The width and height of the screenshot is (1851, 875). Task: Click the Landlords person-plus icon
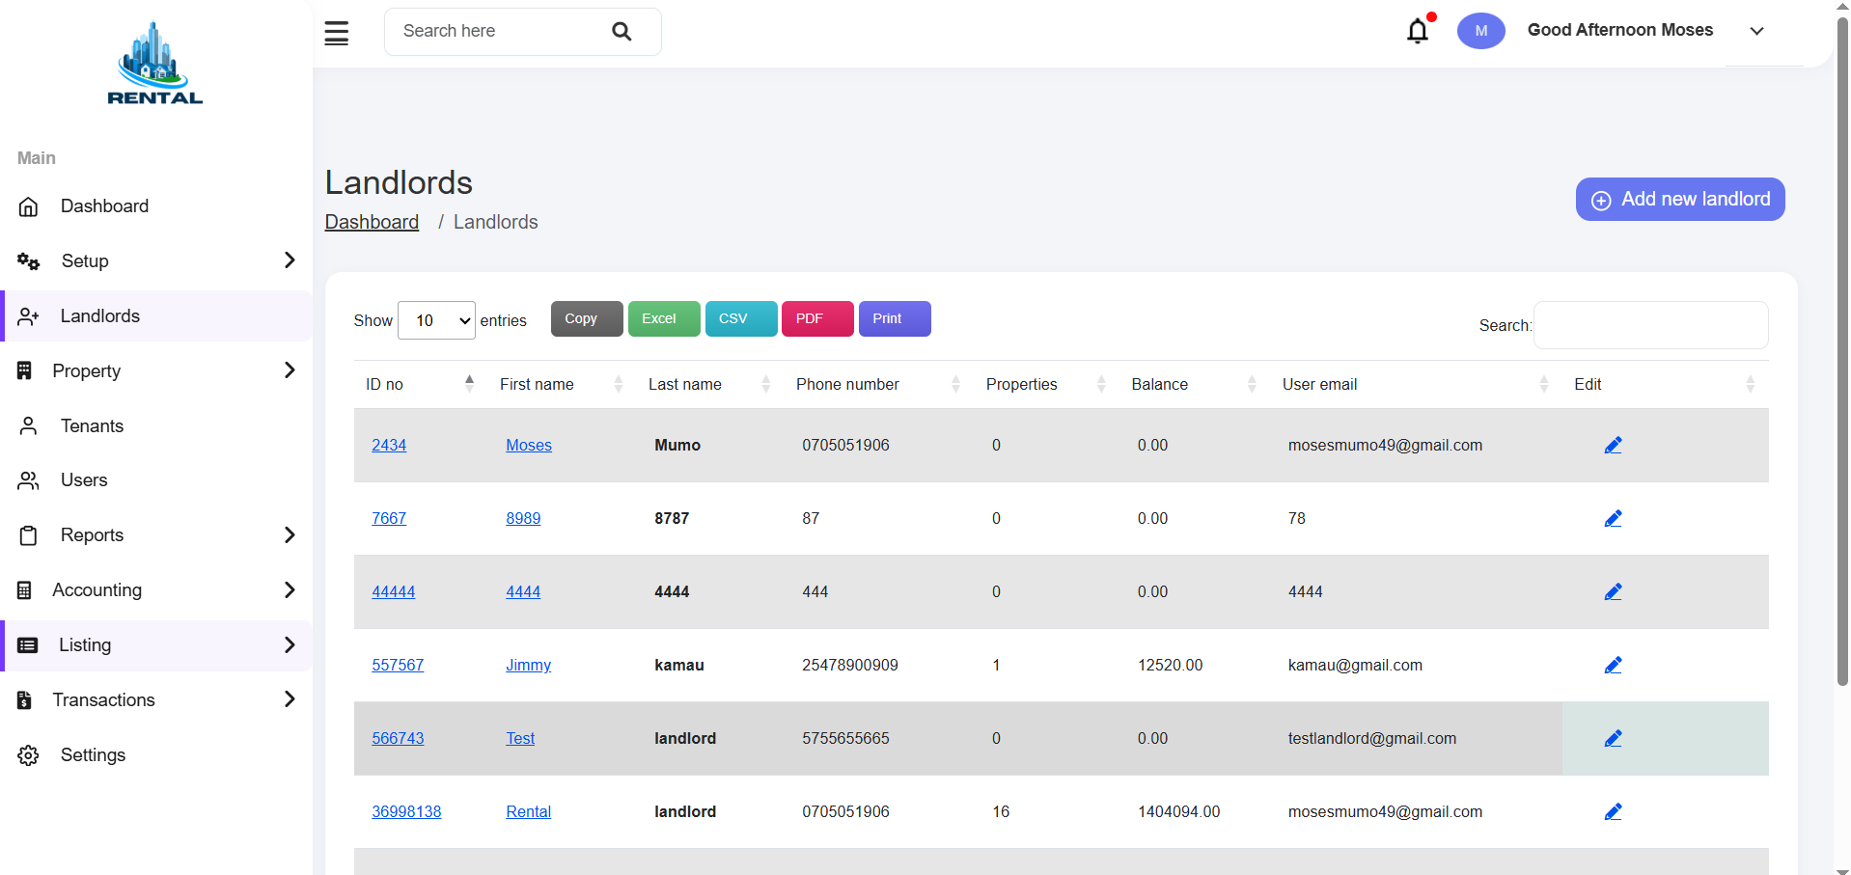29,316
